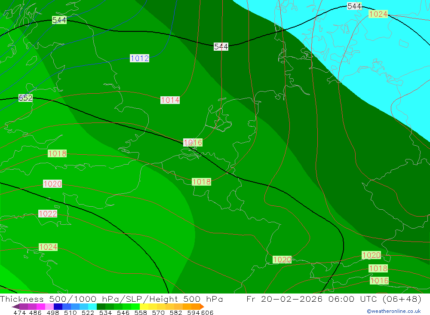
Task: Click the 1016 label in the bottom-right stack
Action: (x=380, y=281)
